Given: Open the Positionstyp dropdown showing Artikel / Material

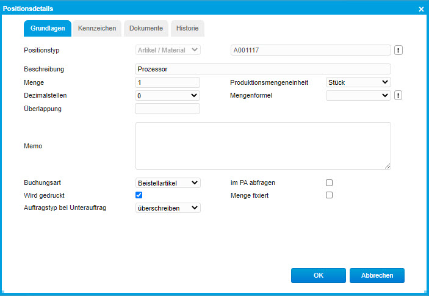Looking at the screenshot, I should pos(167,50).
